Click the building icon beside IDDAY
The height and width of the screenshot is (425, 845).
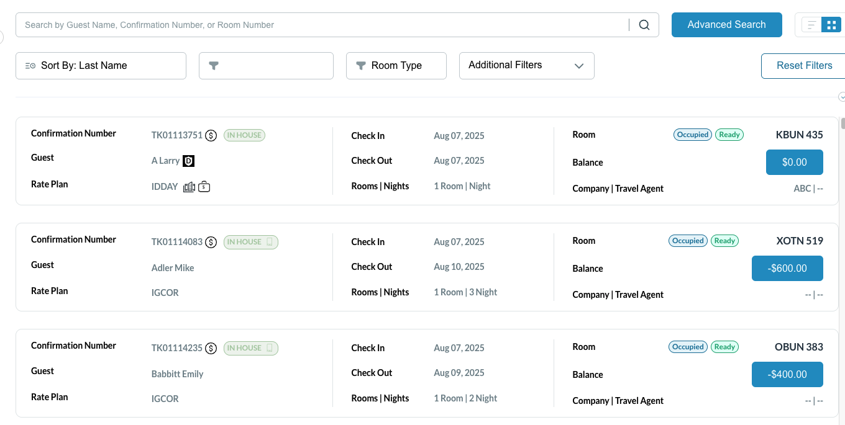190,187
